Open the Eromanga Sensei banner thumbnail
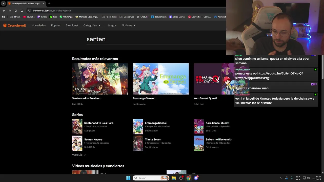This screenshot has height=182, width=324. point(161,79)
